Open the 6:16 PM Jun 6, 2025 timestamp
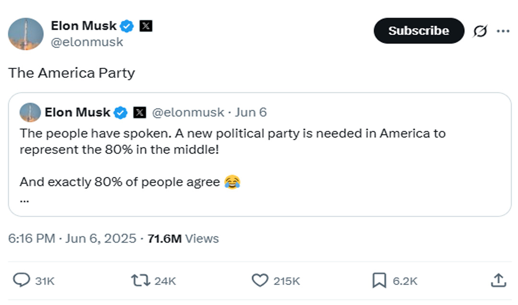The image size is (518, 305). (72, 238)
